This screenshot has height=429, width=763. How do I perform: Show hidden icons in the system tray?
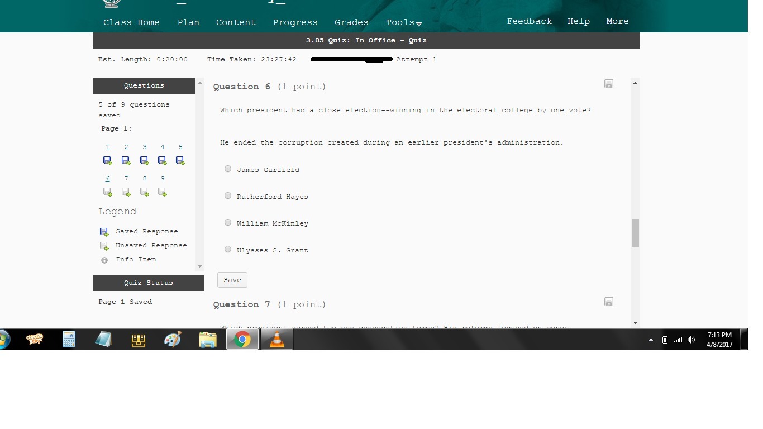click(x=651, y=340)
